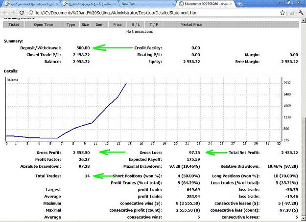Click the Open Time column header

43,24
